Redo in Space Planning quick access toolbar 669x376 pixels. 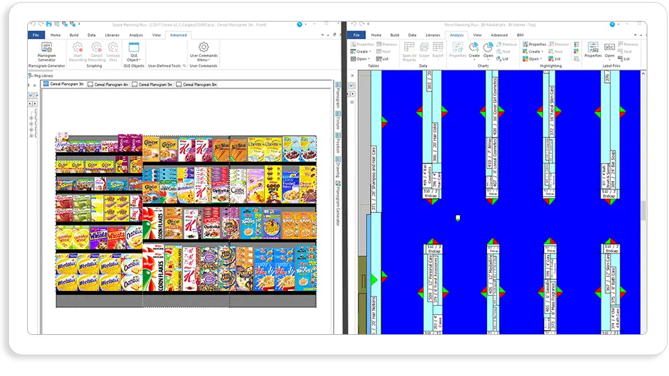41,24
